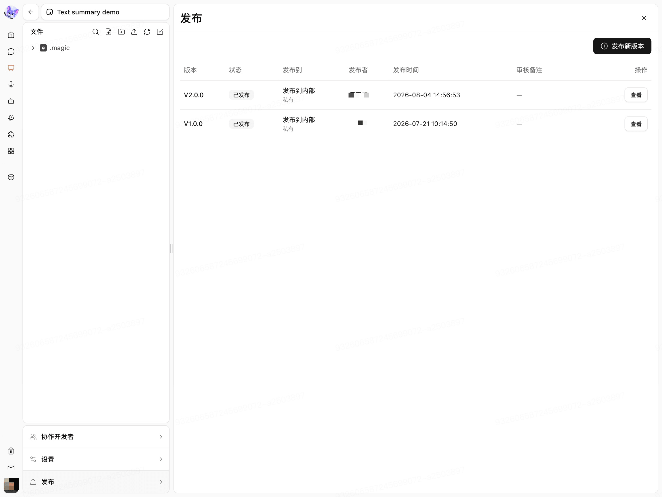This screenshot has width=662, height=497.
Task: Click 发布到内部 in the V1.0.0 row
Action: (x=299, y=120)
